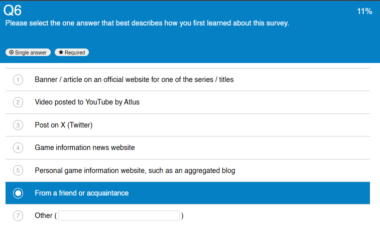Click 'Banner / article on an official website' text

coord(134,79)
